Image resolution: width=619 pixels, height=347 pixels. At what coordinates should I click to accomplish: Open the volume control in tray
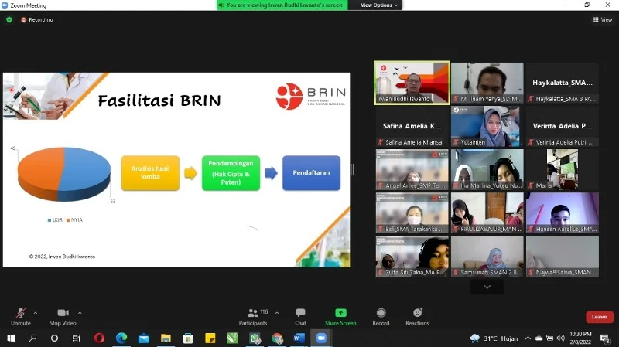[560, 338]
